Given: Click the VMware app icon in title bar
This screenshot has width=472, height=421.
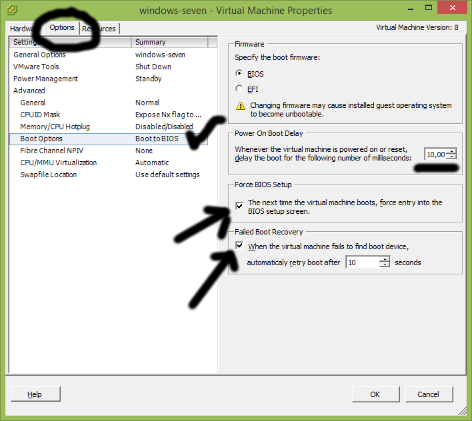Looking at the screenshot, I should point(12,10).
